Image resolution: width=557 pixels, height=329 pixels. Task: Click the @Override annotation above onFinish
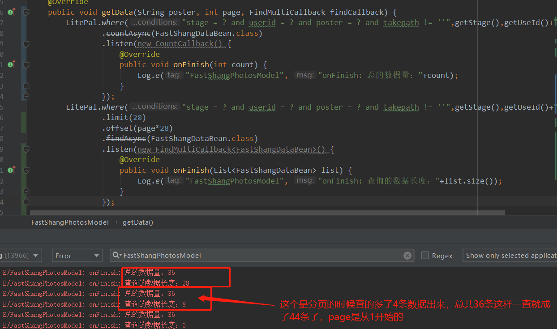coord(140,54)
